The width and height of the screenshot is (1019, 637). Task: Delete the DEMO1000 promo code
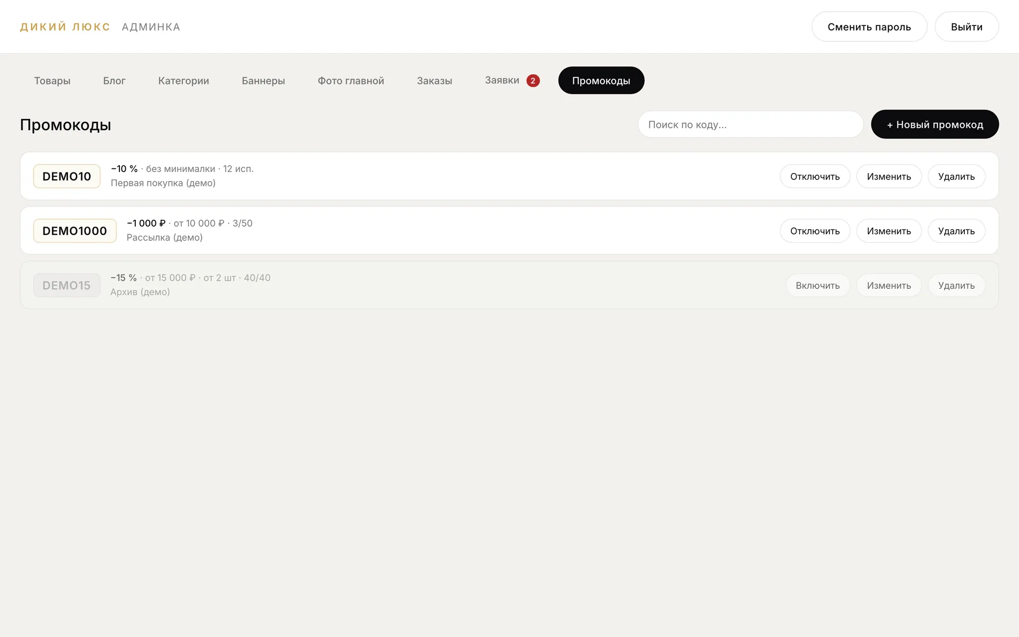pos(956,231)
